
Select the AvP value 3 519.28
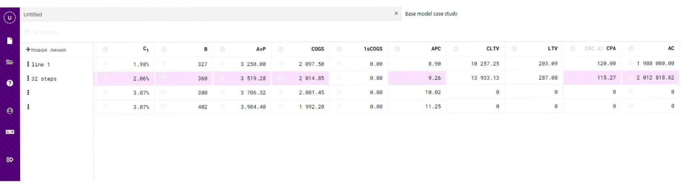(253, 78)
